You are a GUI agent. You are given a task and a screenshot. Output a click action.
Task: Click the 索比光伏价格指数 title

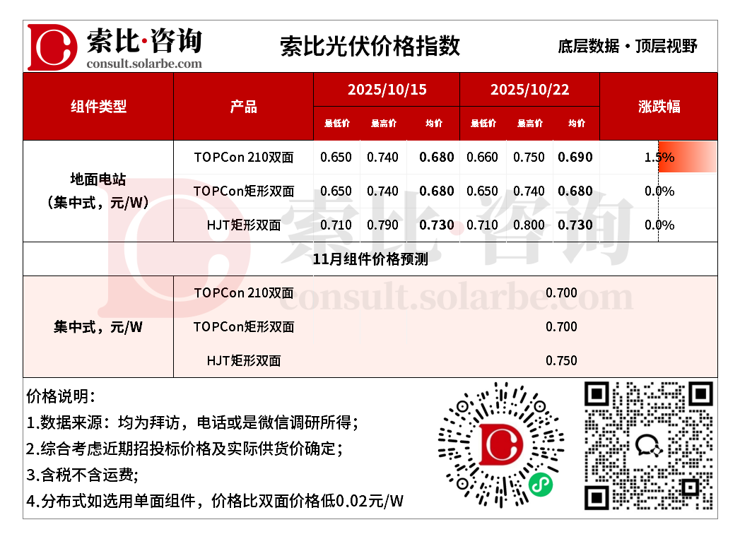[370, 46]
